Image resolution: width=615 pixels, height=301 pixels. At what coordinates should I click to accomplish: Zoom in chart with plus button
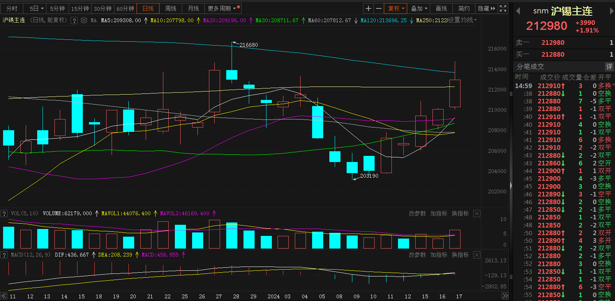pyautogui.click(x=368, y=8)
